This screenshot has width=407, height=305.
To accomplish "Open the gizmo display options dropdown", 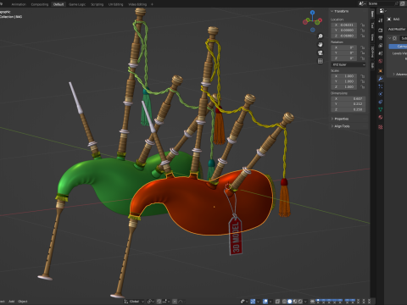I will (258, 302).
